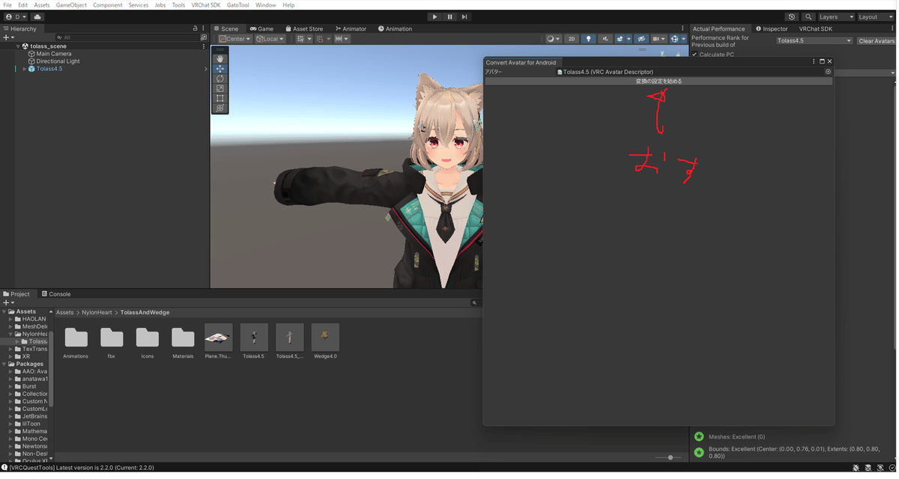The height and width of the screenshot is (479, 899).
Task: Toggle hidden objects visibility in Scene
Action: [641, 39]
